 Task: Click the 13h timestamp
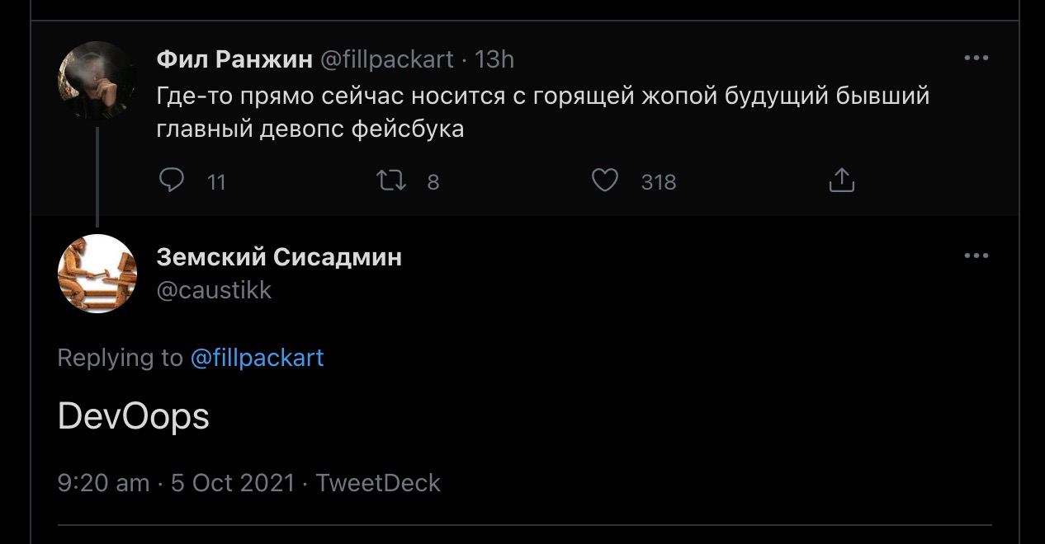494,59
